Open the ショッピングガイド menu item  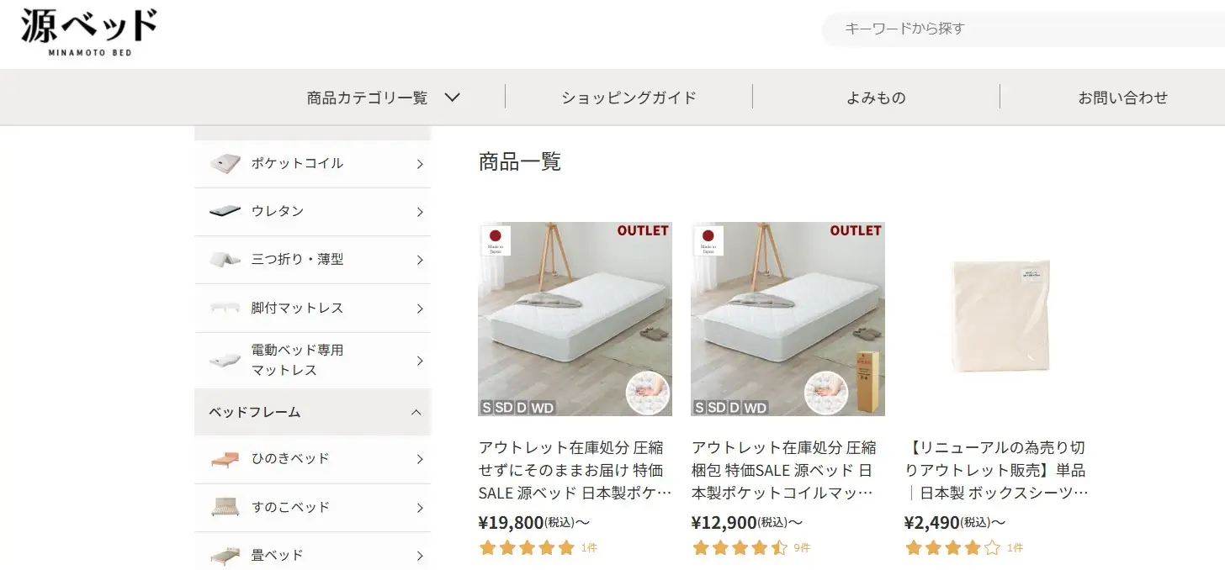629,98
